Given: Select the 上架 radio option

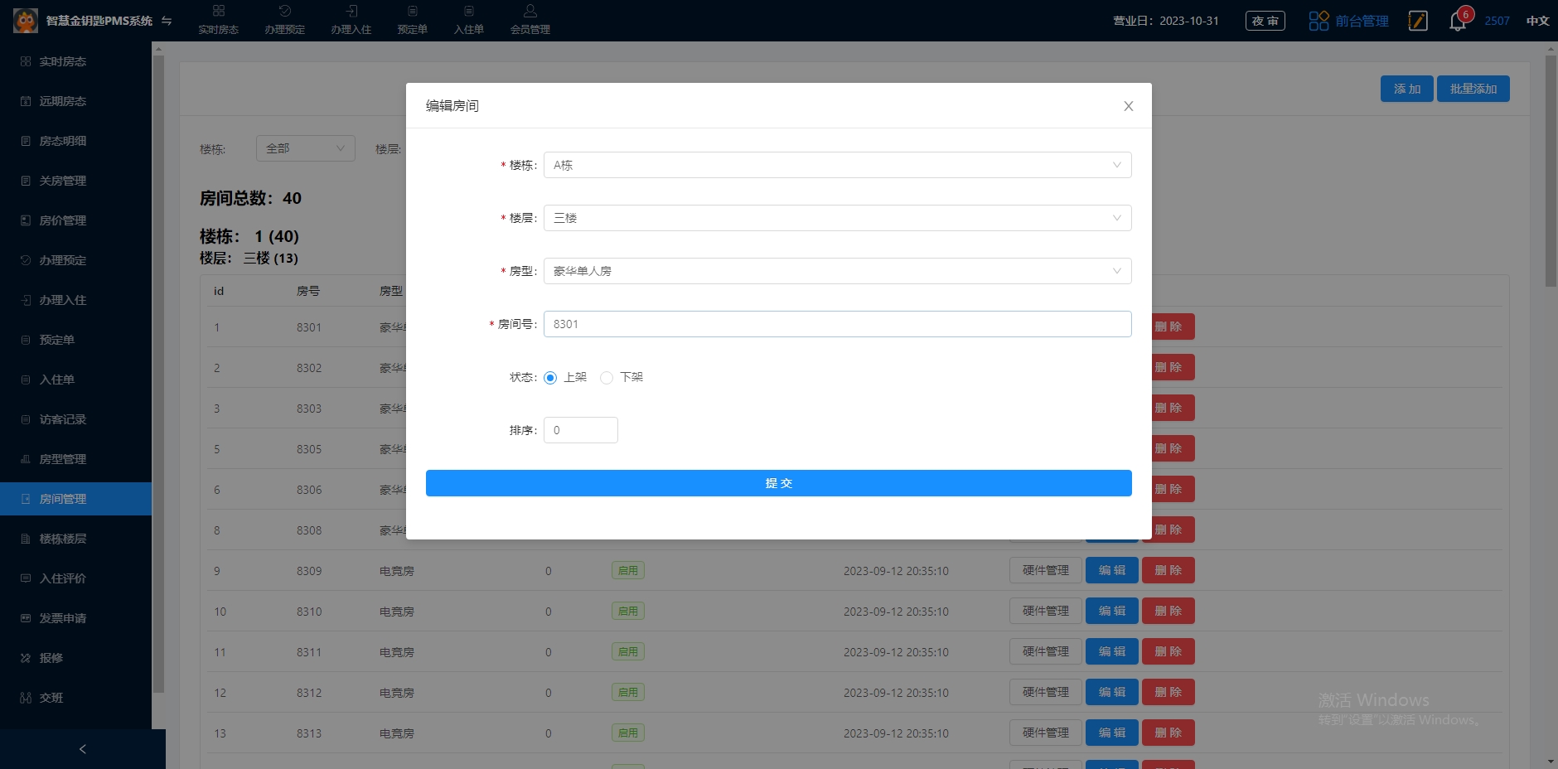Looking at the screenshot, I should point(550,378).
